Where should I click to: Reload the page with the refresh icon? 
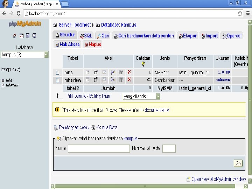(x=19, y=13)
